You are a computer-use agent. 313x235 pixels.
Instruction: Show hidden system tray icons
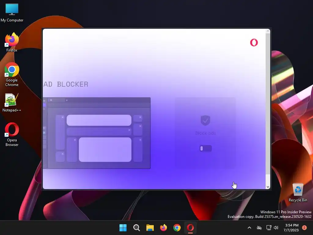click(249, 228)
